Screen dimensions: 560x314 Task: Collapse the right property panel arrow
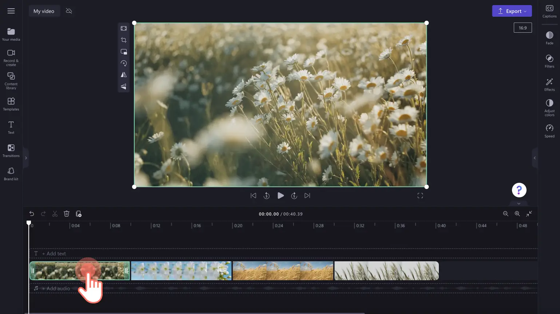(535, 158)
